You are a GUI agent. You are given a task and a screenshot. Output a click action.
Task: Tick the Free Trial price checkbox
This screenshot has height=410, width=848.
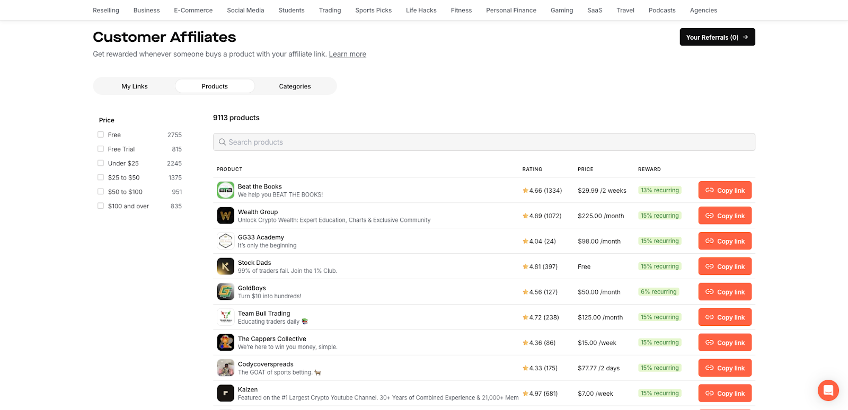101,149
